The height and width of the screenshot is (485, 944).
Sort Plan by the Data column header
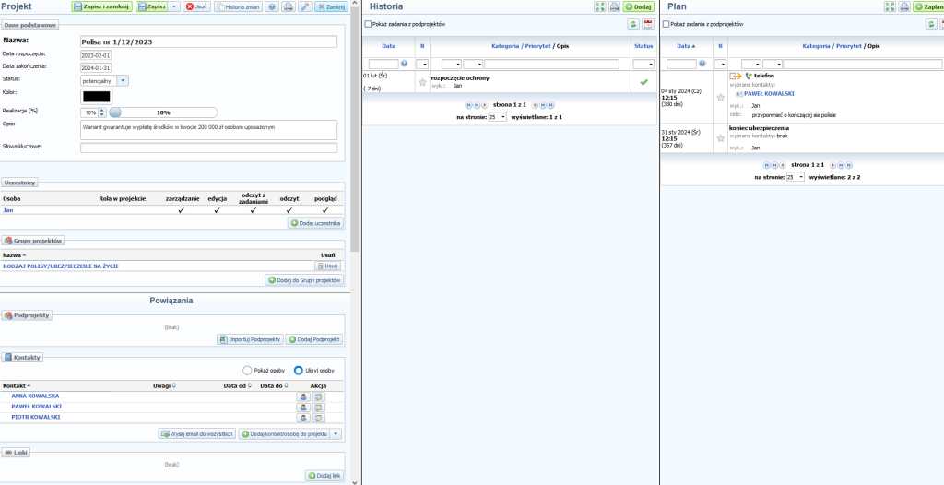click(685, 46)
